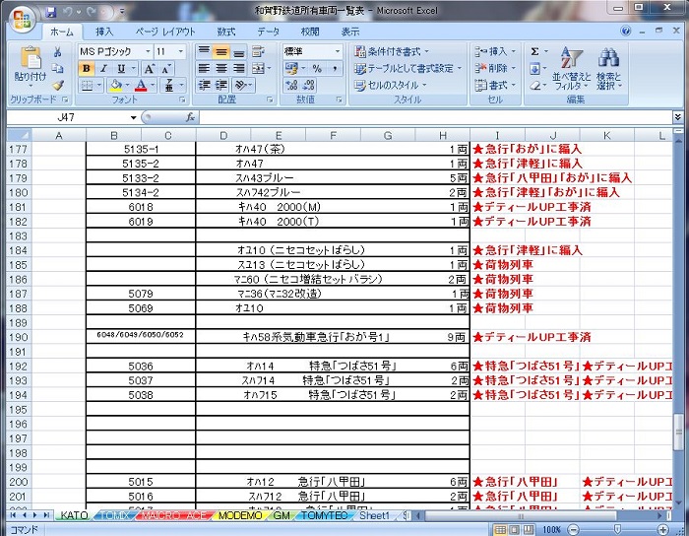689x536 pixels.
Task: Open font name MS Pゴシック dropdown
Action: [148, 51]
